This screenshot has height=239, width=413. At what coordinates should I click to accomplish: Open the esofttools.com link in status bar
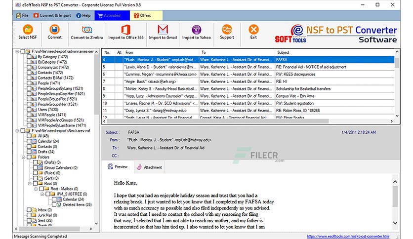click(348, 237)
